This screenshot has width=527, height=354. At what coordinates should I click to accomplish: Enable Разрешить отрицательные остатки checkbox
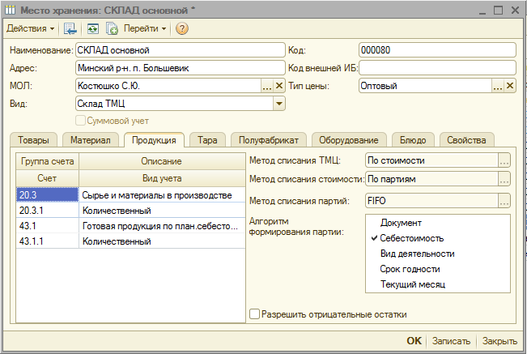[255, 314]
